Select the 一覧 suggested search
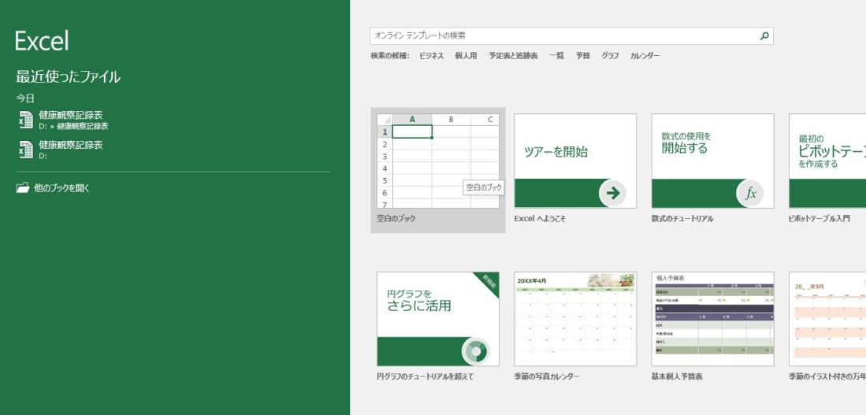The height and width of the screenshot is (415, 866). point(556,56)
